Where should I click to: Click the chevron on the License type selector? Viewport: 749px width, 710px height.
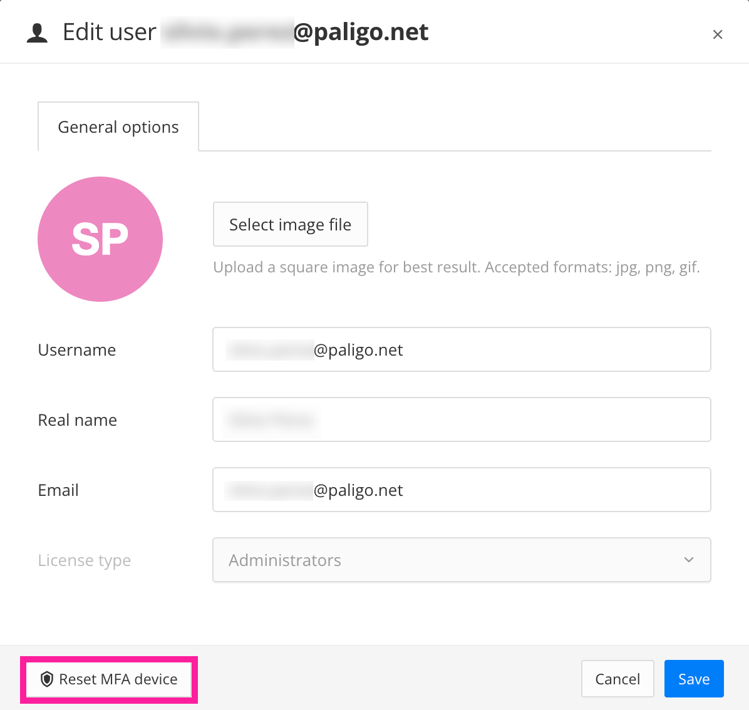tap(688, 560)
